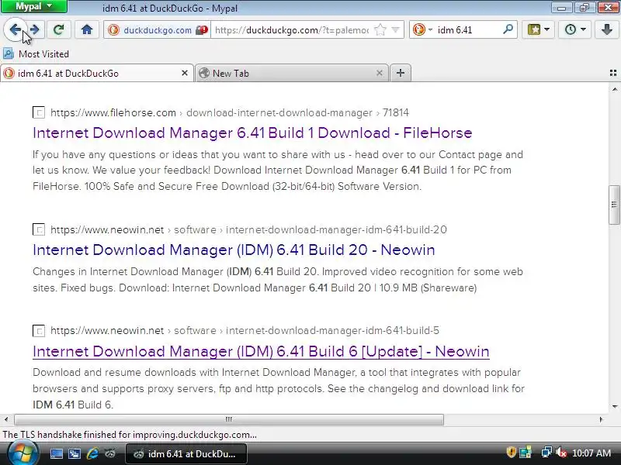The height and width of the screenshot is (465, 621).
Task: Click the horizontal scrollbar left arrow
Action: [6, 419]
